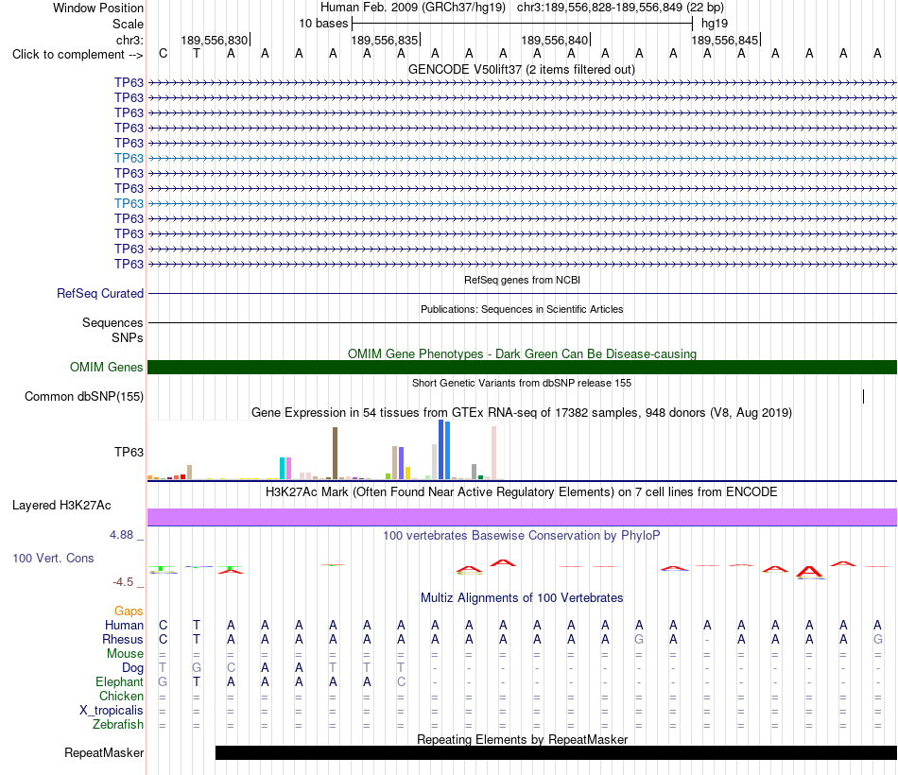Click 'Short Genetic Variants from dbSNP release 155'
The width and height of the screenshot is (898, 775).
click(x=522, y=383)
